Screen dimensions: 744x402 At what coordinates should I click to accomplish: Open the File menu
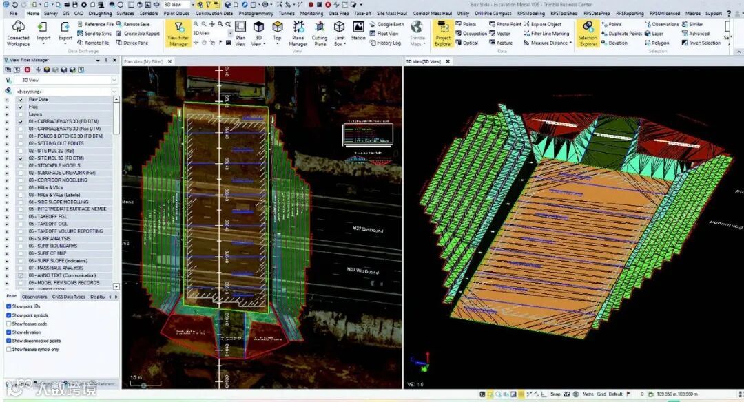click(x=13, y=14)
